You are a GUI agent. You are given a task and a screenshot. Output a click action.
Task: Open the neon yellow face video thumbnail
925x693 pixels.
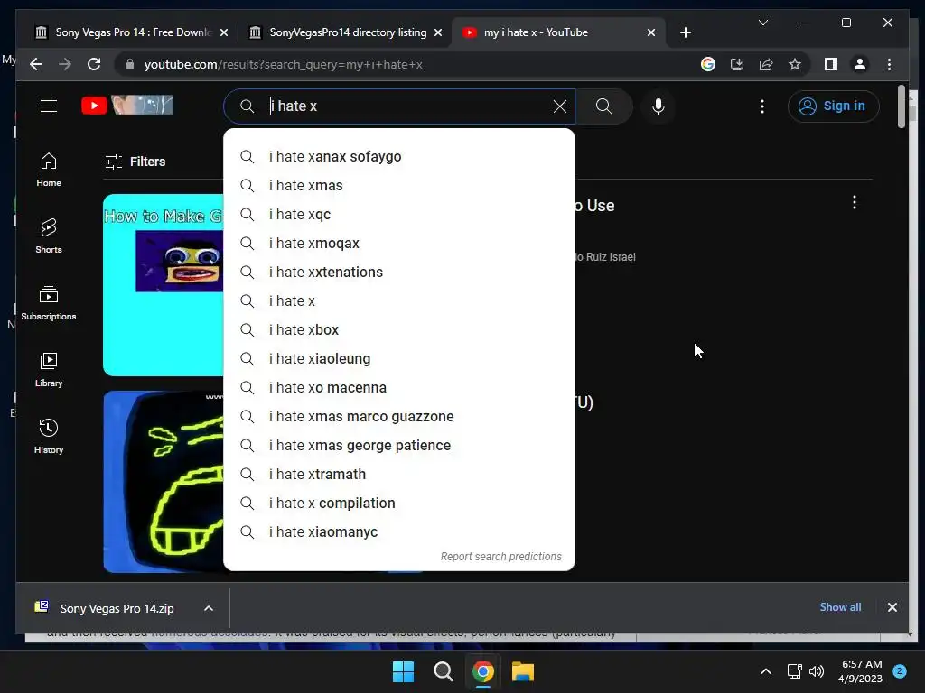pos(164,482)
